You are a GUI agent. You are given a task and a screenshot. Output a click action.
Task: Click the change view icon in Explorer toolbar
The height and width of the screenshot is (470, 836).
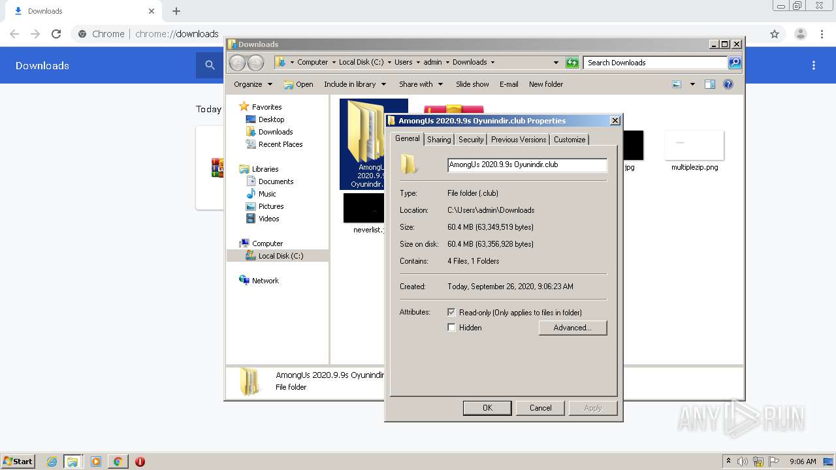[x=677, y=84]
